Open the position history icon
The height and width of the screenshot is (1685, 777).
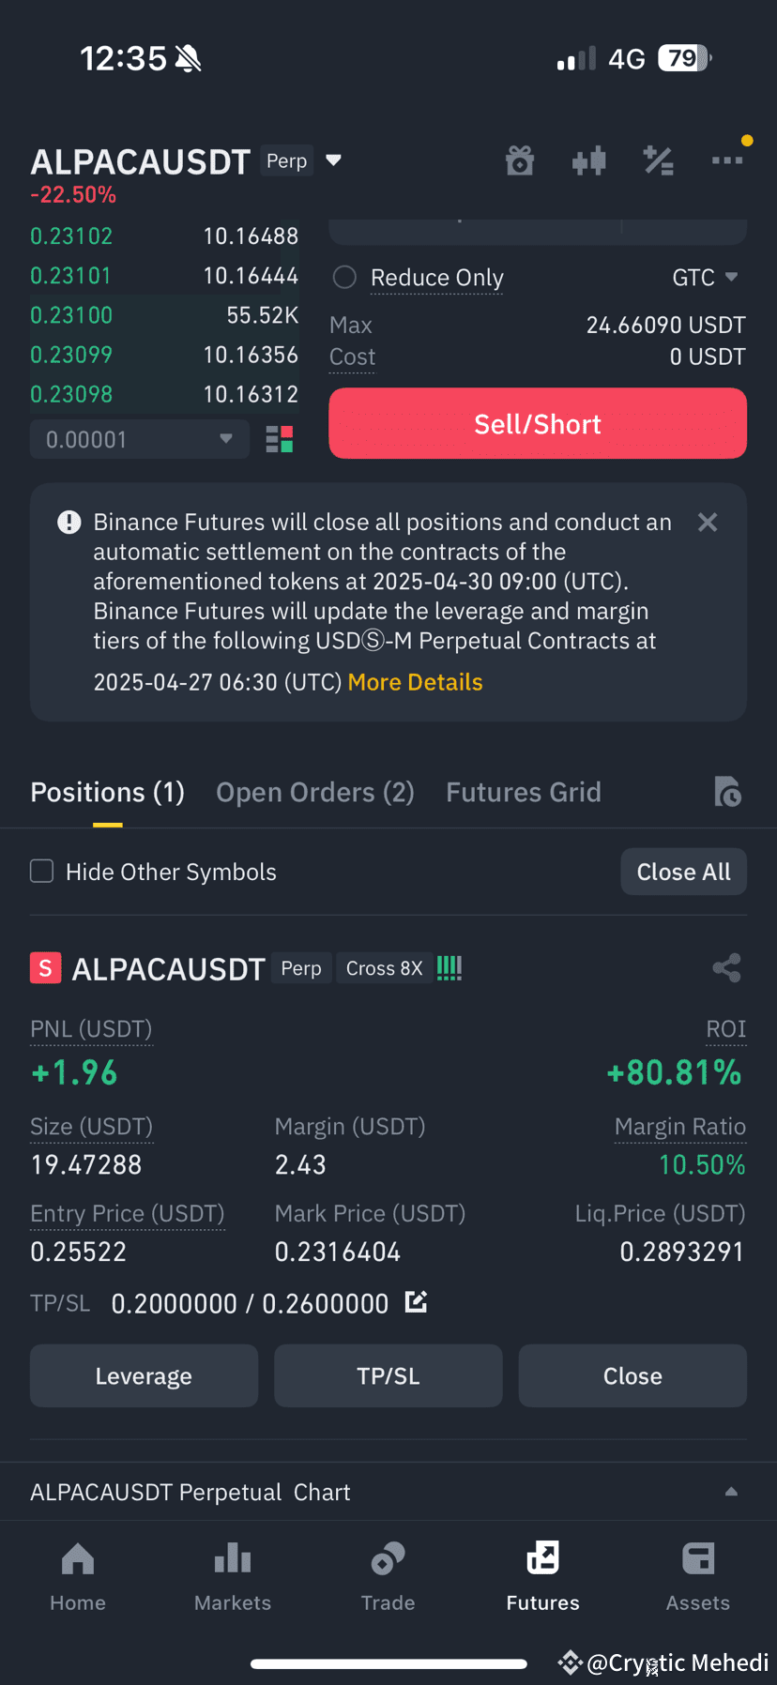point(727,792)
